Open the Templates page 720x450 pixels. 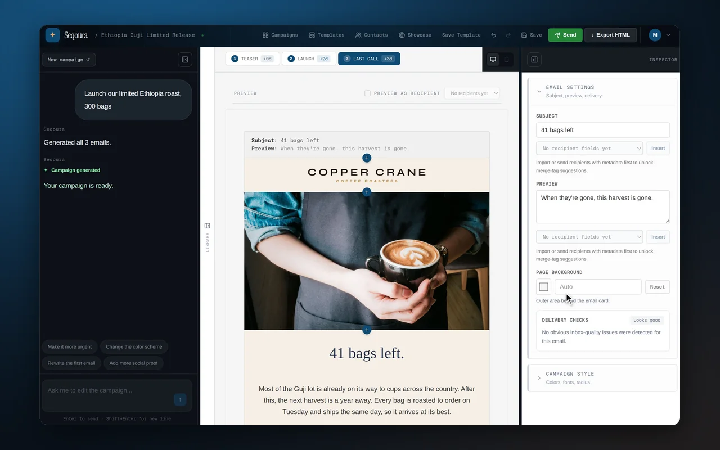(x=327, y=35)
